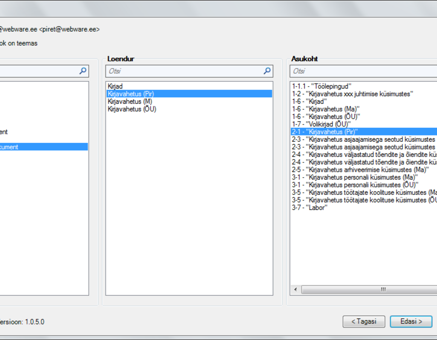Choose '1-7 - "Volikirjad (ÕU)"' location
This screenshot has height=340, width=437.
point(364,124)
